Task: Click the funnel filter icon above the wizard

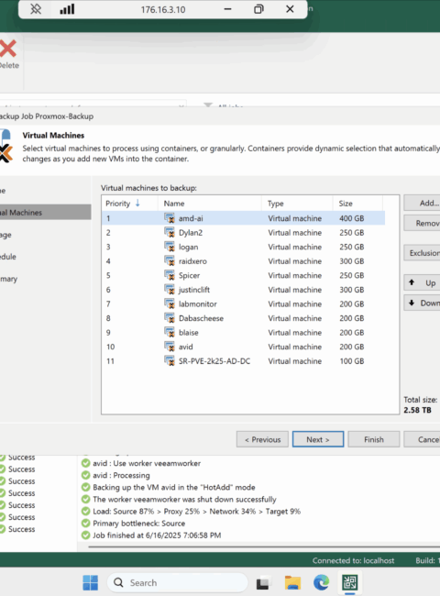Action: pyautogui.click(x=208, y=105)
